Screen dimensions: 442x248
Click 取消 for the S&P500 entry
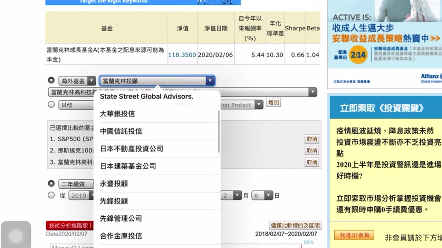312,139
